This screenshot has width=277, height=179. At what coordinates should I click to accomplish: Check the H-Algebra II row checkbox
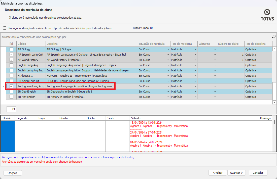(x=11, y=76)
